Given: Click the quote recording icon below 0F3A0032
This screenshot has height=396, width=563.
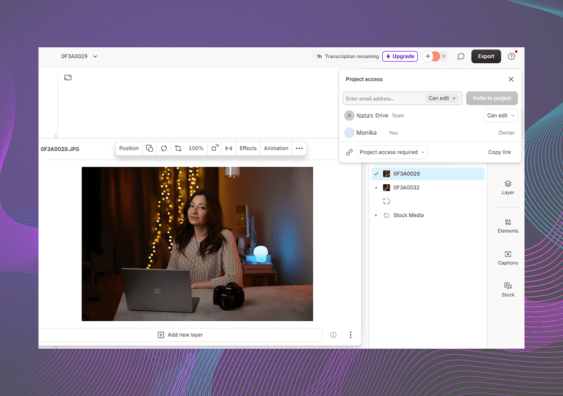Looking at the screenshot, I should (387, 201).
